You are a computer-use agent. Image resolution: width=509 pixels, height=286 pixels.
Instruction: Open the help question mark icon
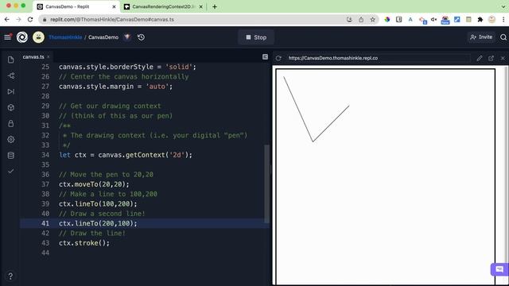[x=10, y=276]
